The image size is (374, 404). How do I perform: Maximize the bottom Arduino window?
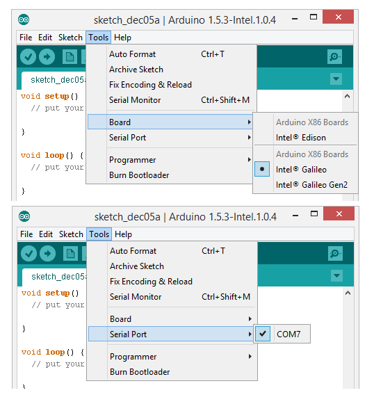314,214
